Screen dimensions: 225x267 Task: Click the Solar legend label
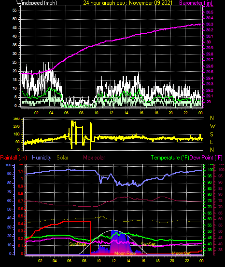62,158
